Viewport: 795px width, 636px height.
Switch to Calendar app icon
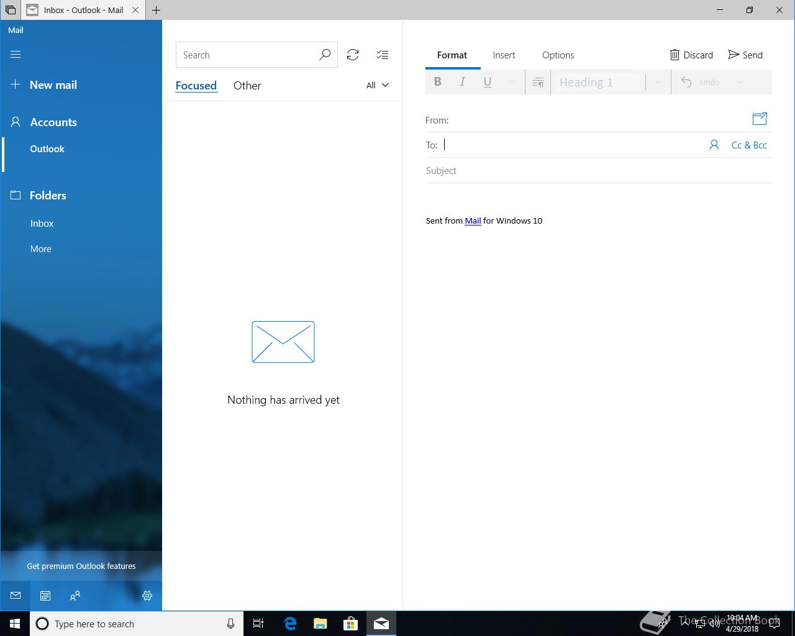45,596
